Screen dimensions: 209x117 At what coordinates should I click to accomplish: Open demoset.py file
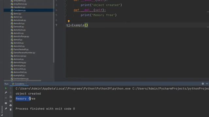19,59
